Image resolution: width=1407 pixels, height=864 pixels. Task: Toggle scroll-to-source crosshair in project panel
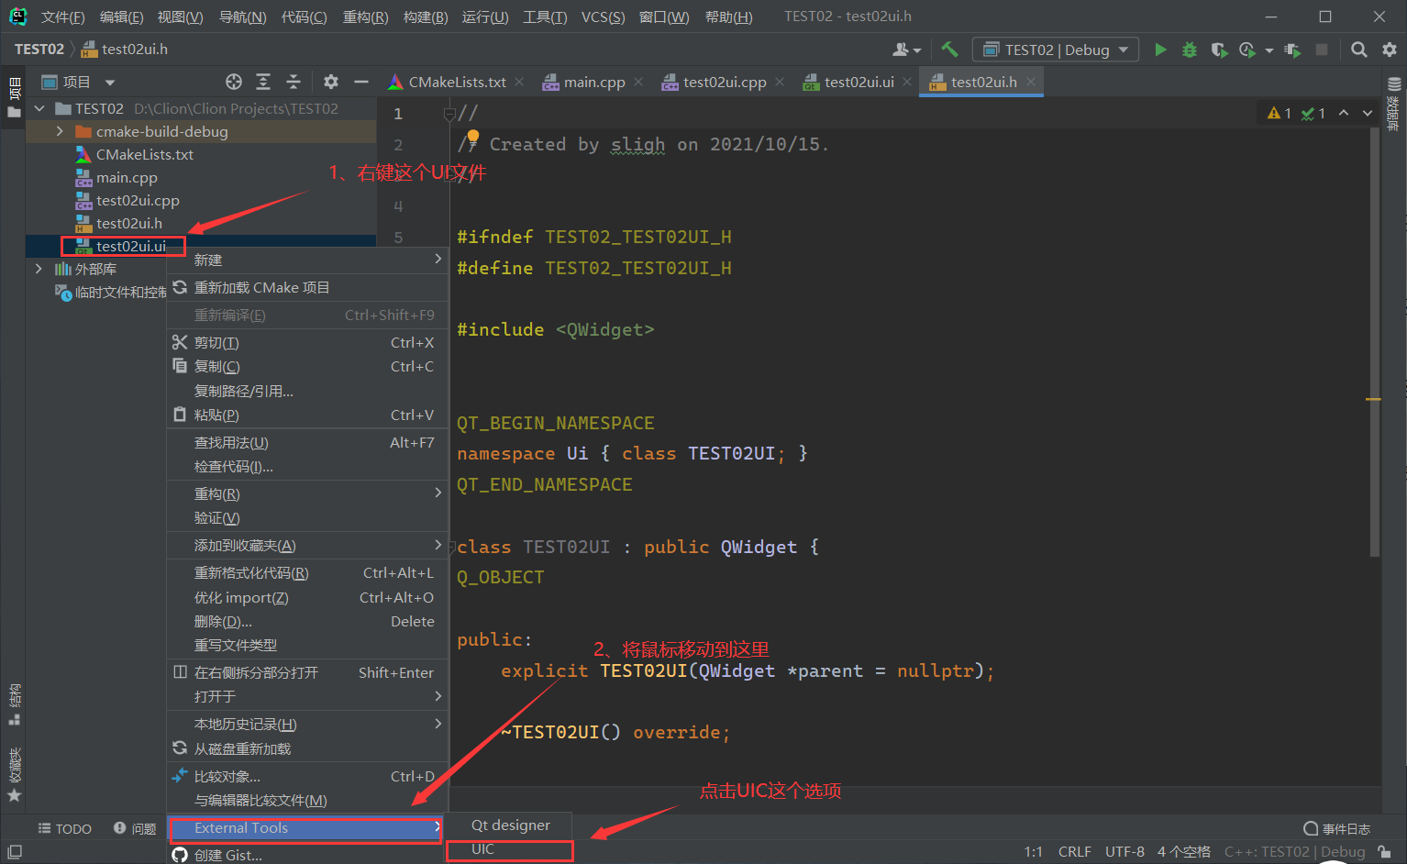click(234, 82)
